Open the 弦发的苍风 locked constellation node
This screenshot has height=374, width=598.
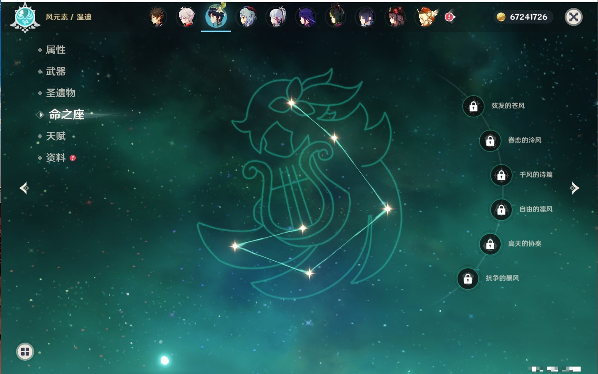473,107
